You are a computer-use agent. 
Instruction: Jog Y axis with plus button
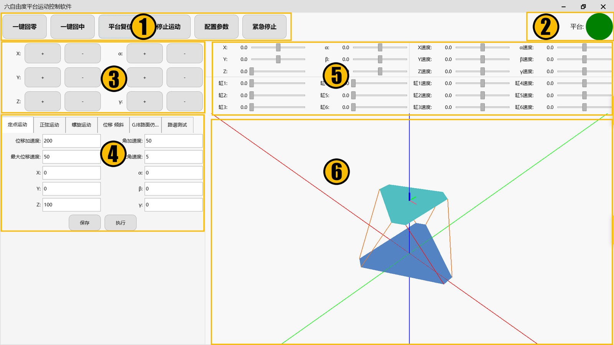pos(43,77)
